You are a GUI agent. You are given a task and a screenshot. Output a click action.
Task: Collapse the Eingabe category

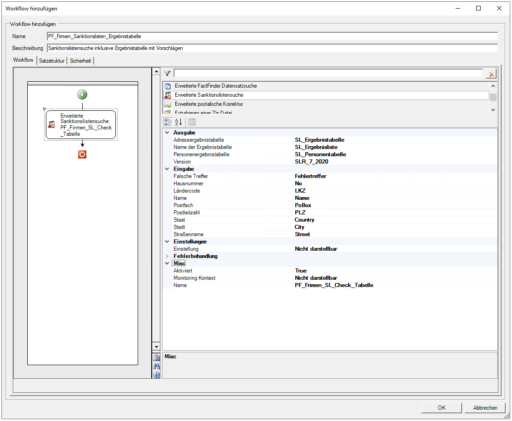(x=167, y=169)
